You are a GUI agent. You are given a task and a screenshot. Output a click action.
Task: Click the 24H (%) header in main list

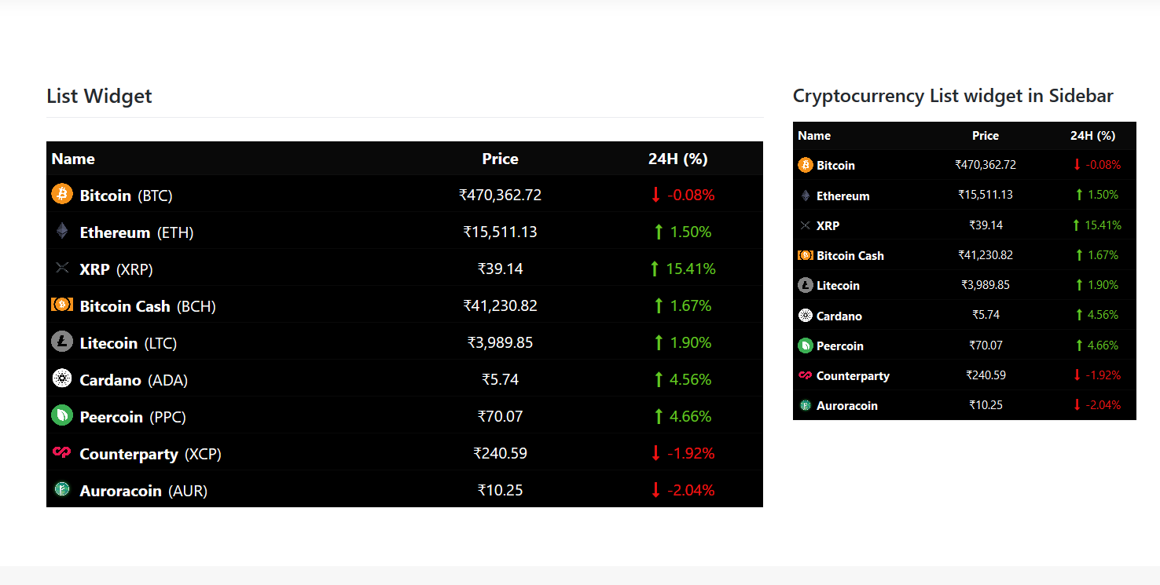pyautogui.click(x=677, y=159)
